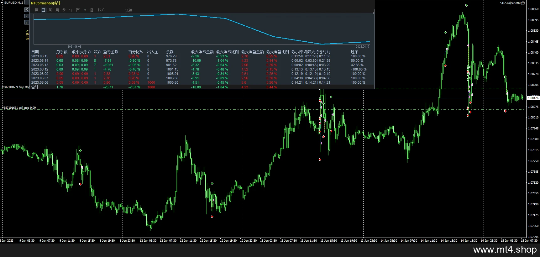Image resolution: width=540 pixels, height=257 pixels.
Task: Click the 最大浮亏金额 column header
Action: [x=202, y=52]
